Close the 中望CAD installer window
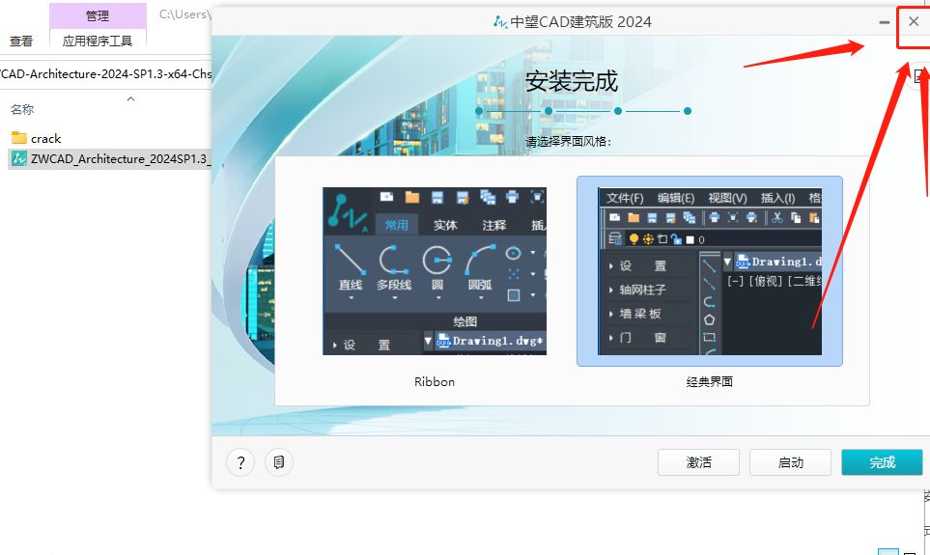 pyautogui.click(x=914, y=22)
